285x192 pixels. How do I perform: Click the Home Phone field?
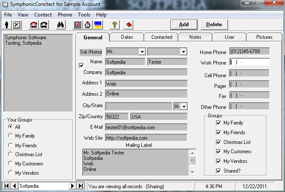pyautogui.click(x=250, y=51)
